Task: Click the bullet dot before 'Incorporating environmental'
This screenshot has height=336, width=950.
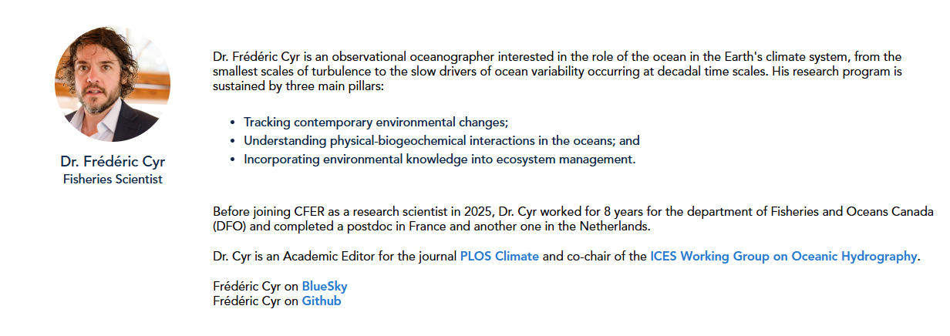Action: coord(233,160)
